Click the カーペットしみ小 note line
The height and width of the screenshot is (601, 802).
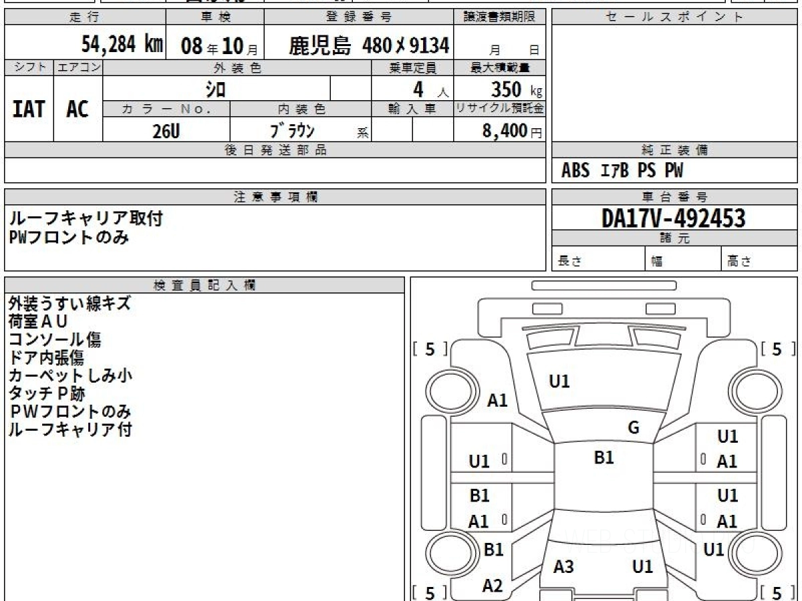pyautogui.click(x=70, y=375)
